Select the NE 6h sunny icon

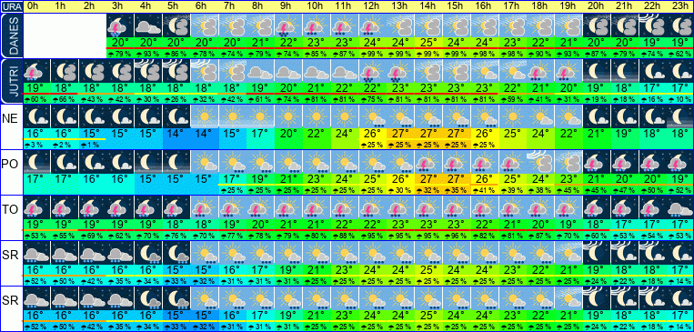pos(204,116)
